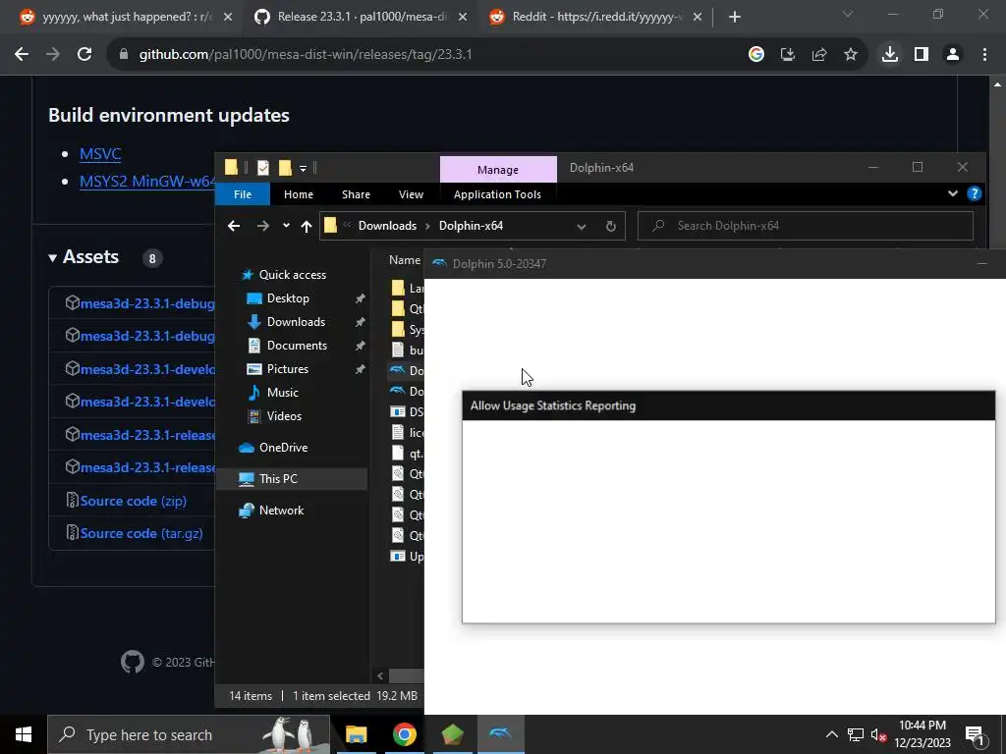Click Chrome's back navigation arrow
The image size is (1006, 754).
[x=22, y=55]
